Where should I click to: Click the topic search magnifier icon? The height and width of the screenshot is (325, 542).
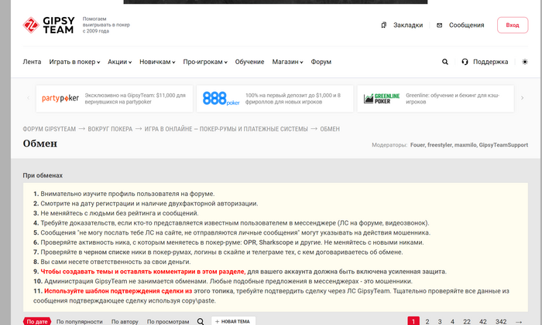tap(201, 321)
